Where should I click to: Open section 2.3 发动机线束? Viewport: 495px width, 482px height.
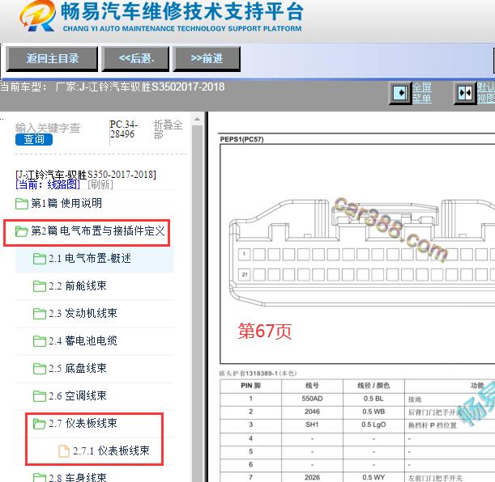[x=83, y=314]
